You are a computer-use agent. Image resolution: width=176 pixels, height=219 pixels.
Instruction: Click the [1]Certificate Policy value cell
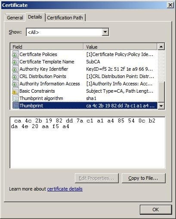pyautogui.click(x=120, y=54)
